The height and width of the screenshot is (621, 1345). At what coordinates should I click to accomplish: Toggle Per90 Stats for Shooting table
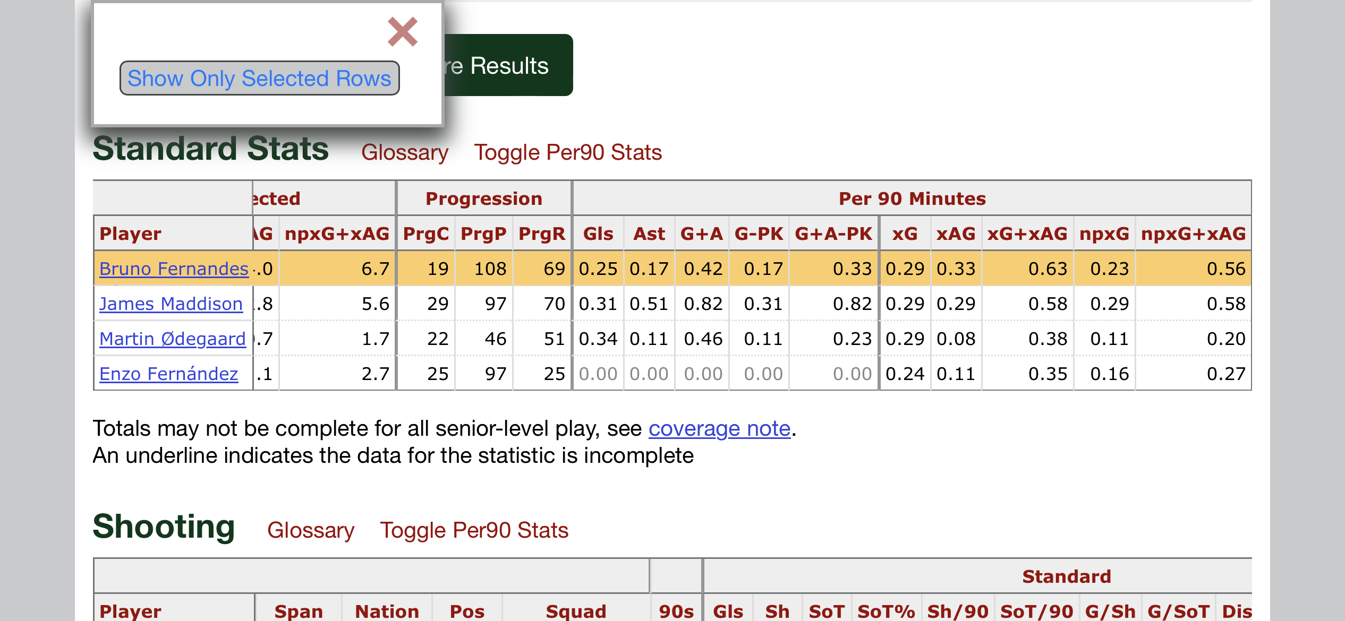474,530
